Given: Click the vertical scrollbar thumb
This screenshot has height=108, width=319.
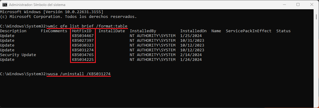Looking at the screenshot, I should tap(316, 17).
